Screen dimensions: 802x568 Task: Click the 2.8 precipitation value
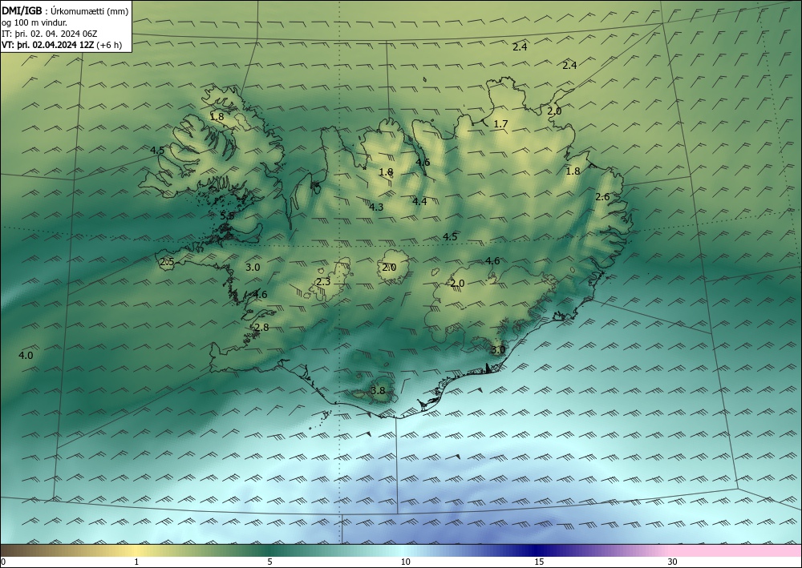pyautogui.click(x=262, y=328)
